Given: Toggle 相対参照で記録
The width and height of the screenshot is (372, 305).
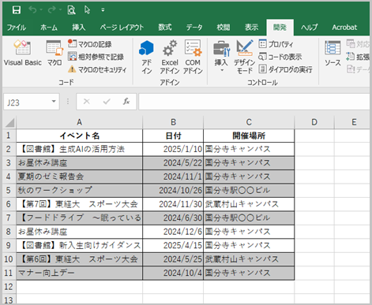Looking at the screenshot, I should coord(96,57).
